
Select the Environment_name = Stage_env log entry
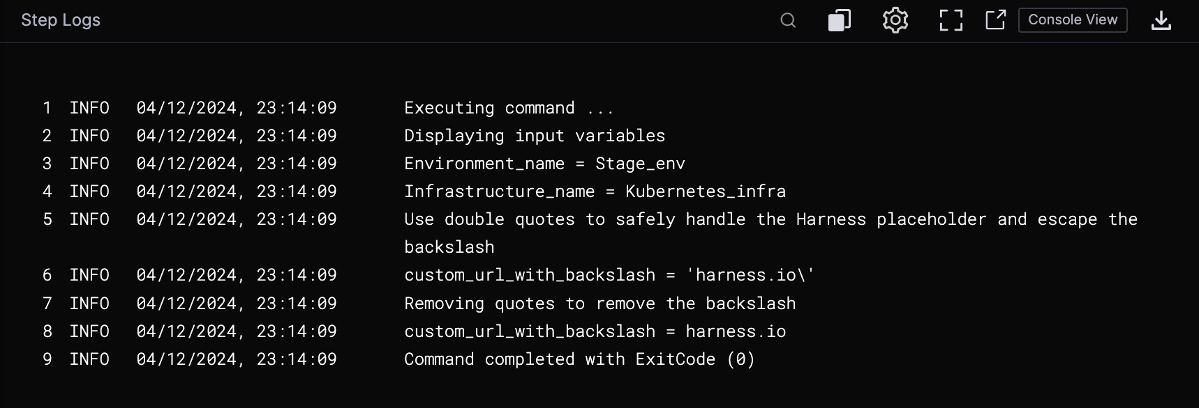(x=544, y=164)
